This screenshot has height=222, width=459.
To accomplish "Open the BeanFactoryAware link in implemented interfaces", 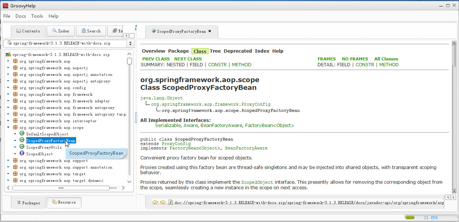I will click(221, 126).
